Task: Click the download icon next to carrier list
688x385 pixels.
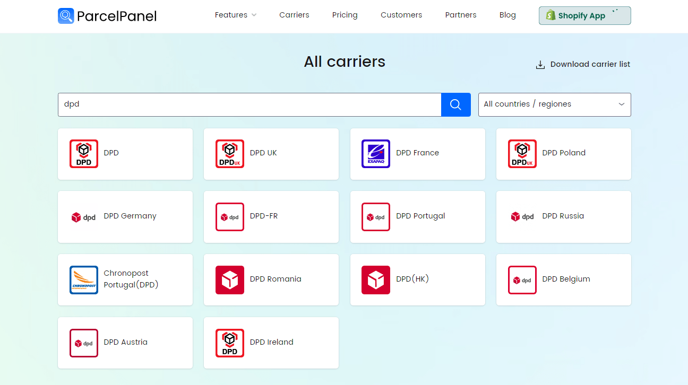Action: [540, 64]
